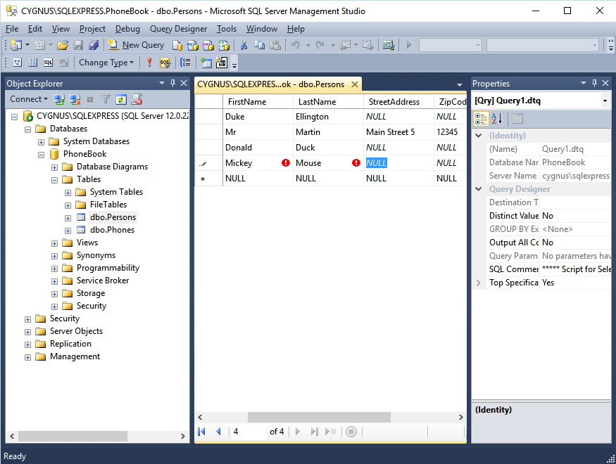Click the Copy icon in the toolbar
This screenshot has width=616, height=464.
click(259, 45)
